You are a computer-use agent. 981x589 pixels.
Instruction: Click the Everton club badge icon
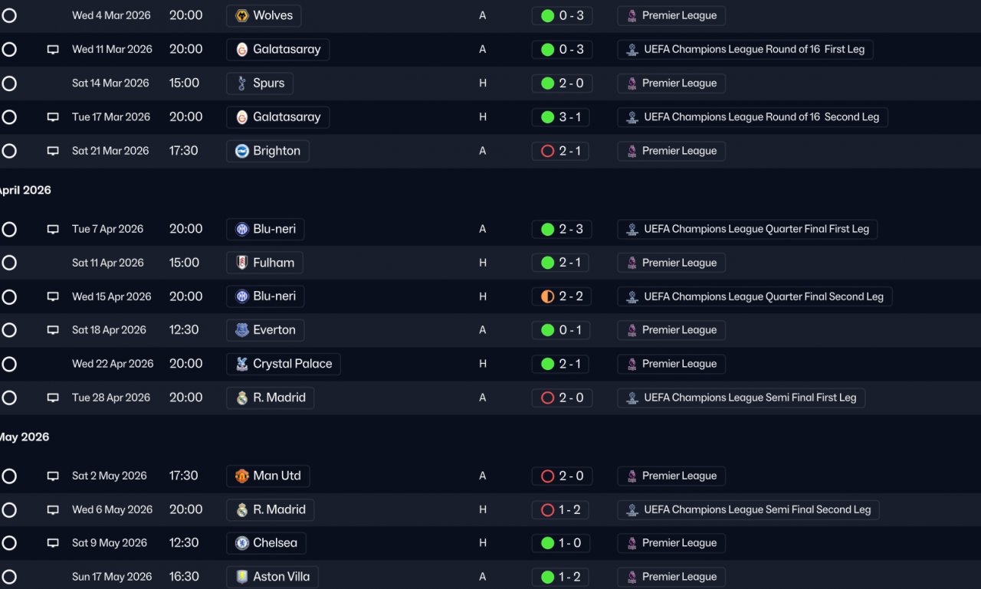(x=242, y=330)
